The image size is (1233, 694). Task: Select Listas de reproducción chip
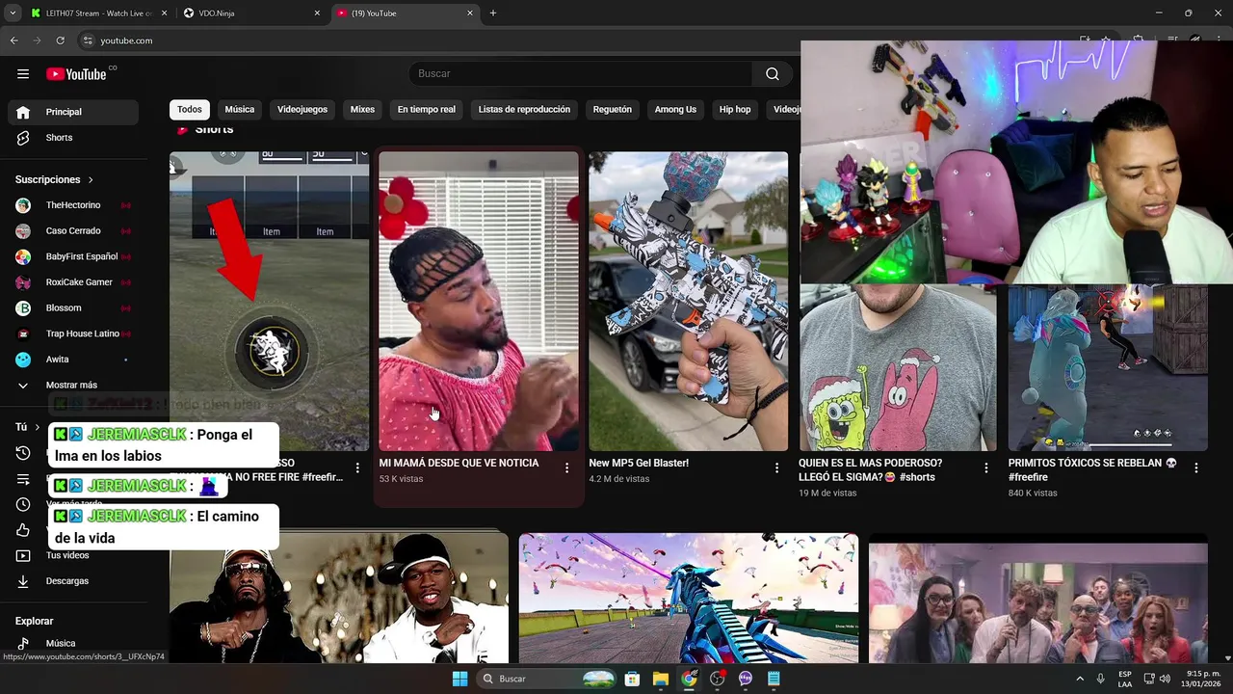click(x=524, y=110)
